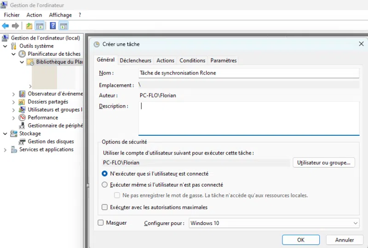The height and width of the screenshot is (248, 368).
Task: Click the Gestion de l'ordinateur (local) computer icon
Action: click(x=5, y=38)
